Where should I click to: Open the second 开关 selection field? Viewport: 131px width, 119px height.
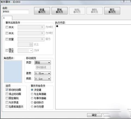coord(31,33)
